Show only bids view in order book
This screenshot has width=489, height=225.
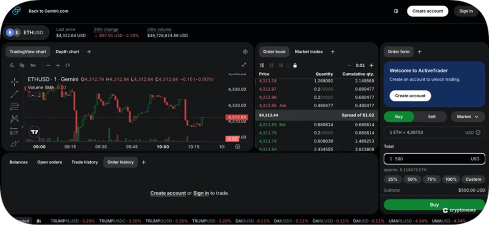coord(271,65)
